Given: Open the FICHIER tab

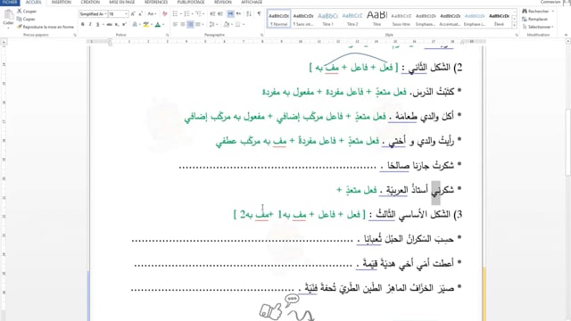Looking at the screenshot, I should [10, 2].
